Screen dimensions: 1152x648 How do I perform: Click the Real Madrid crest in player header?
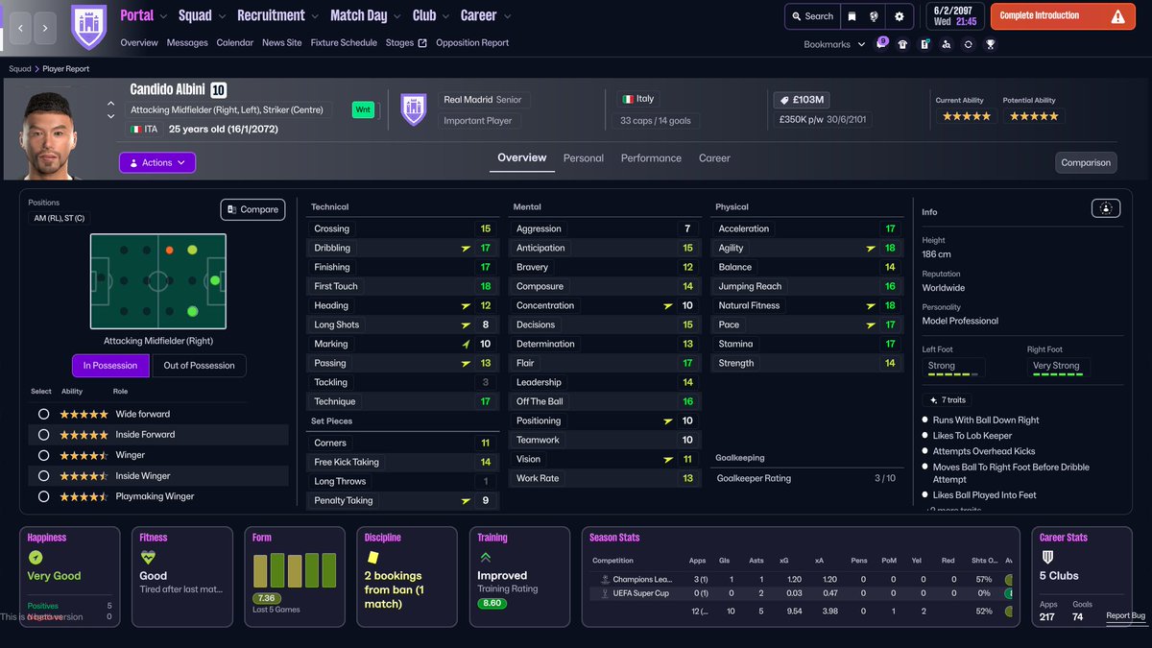[413, 109]
